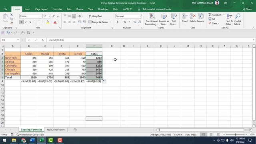Screen dimensions: 256x144
Task: Save workbook from Quick Access Toolbar
Action: [3, 33]
